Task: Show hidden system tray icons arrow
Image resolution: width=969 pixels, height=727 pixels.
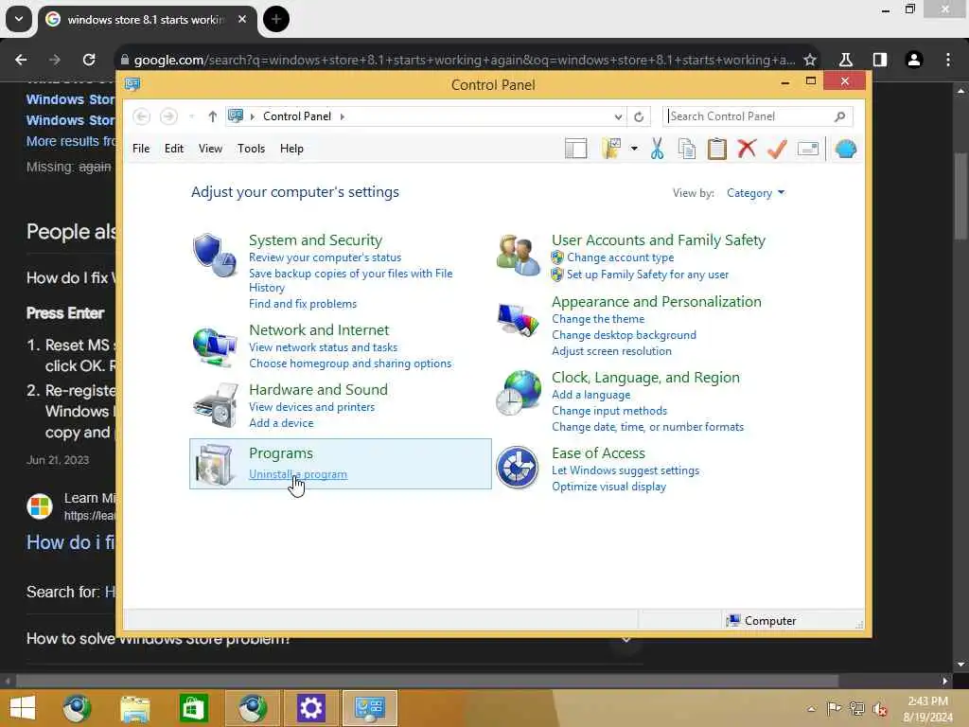Action: point(811,708)
